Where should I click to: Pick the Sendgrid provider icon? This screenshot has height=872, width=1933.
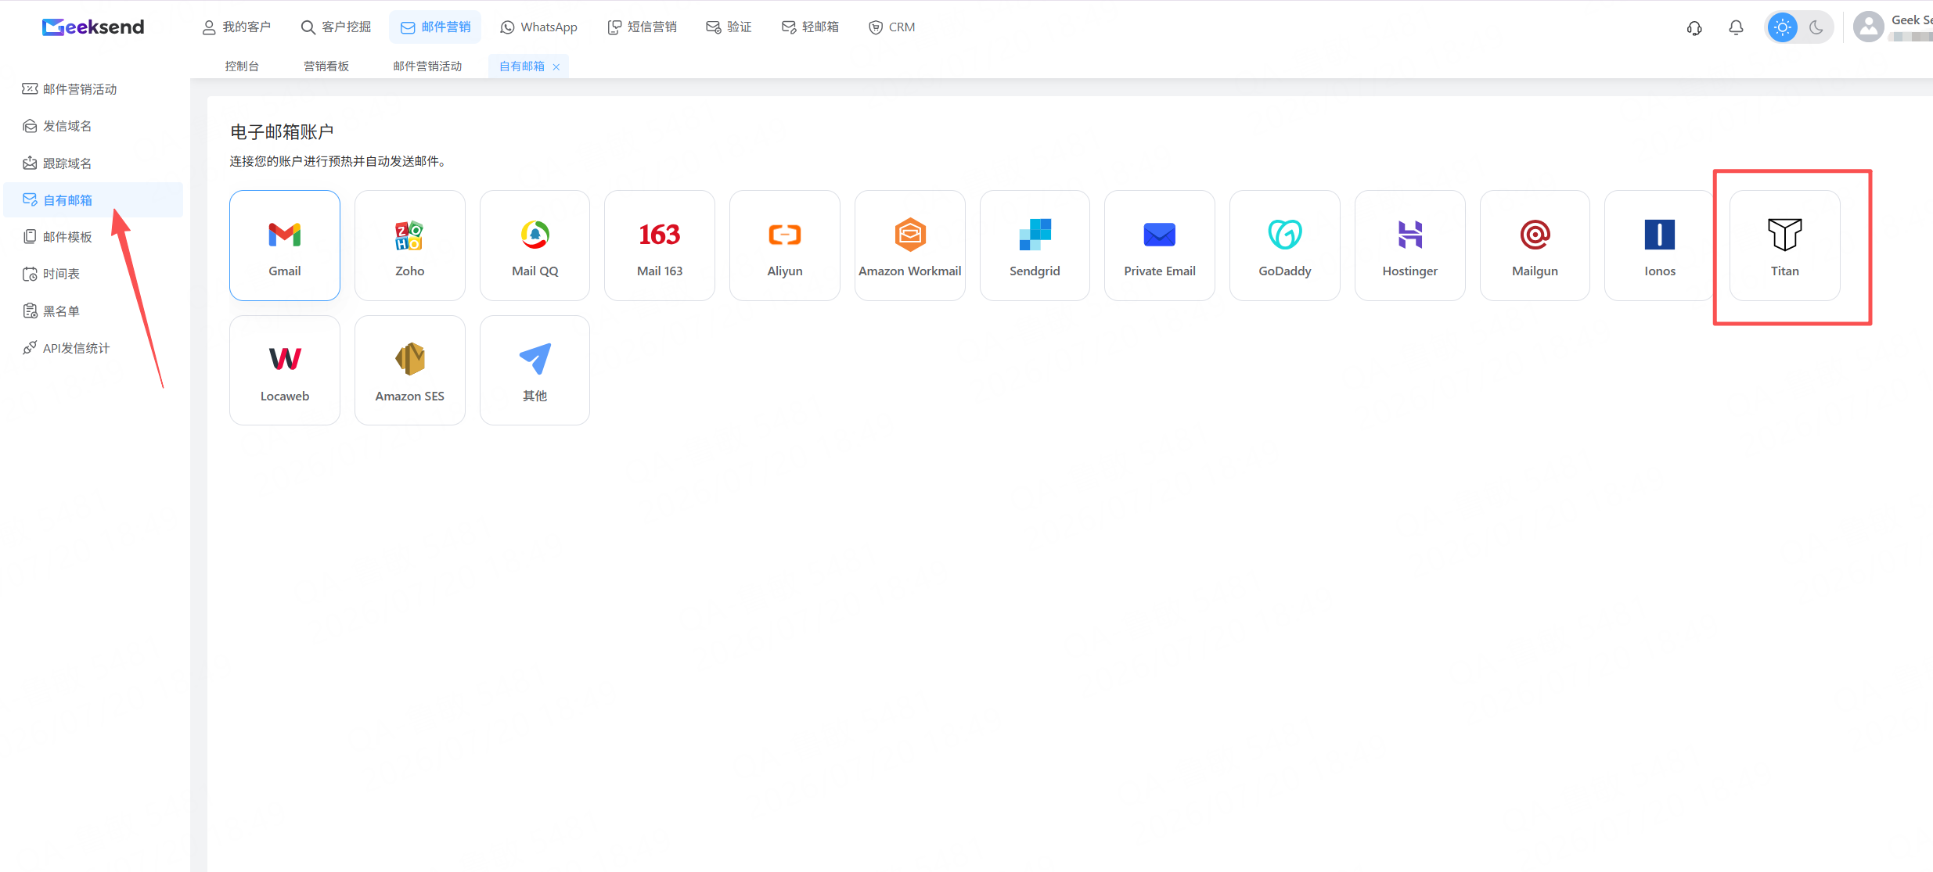[x=1035, y=235]
